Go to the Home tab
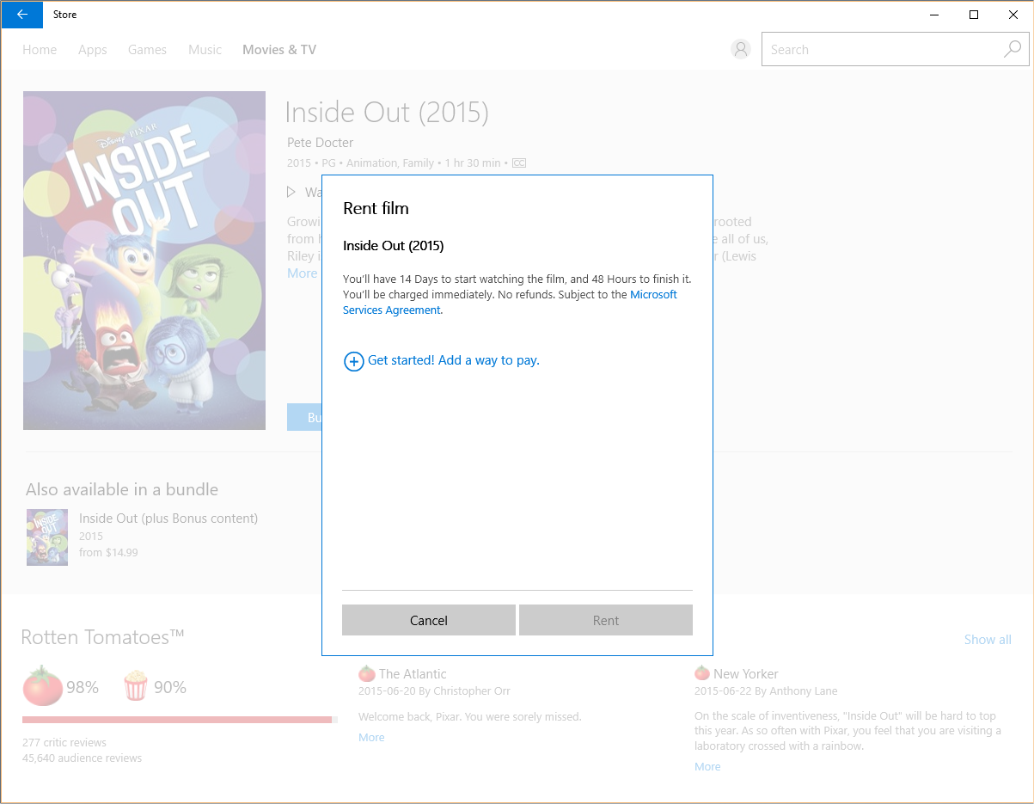Image resolution: width=1034 pixels, height=804 pixels. click(40, 50)
